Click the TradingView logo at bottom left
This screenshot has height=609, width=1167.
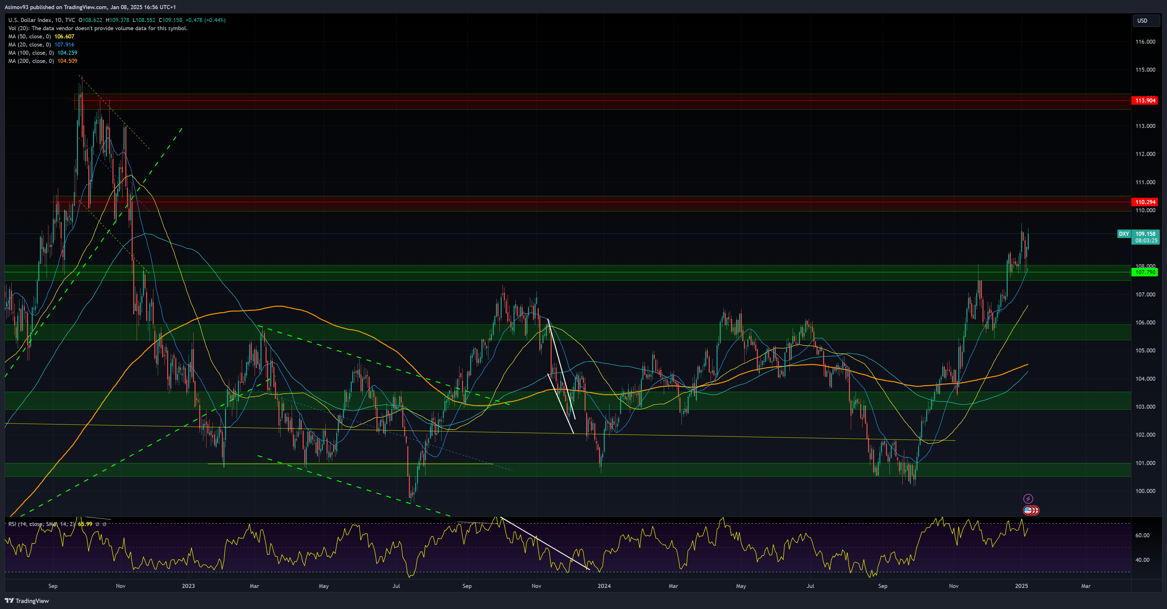(27, 601)
